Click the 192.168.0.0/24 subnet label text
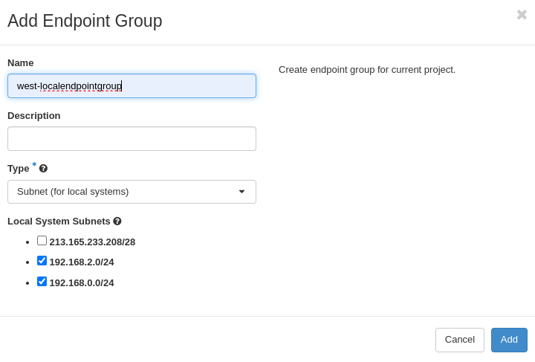The image size is (535, 362). pos(82,283)
